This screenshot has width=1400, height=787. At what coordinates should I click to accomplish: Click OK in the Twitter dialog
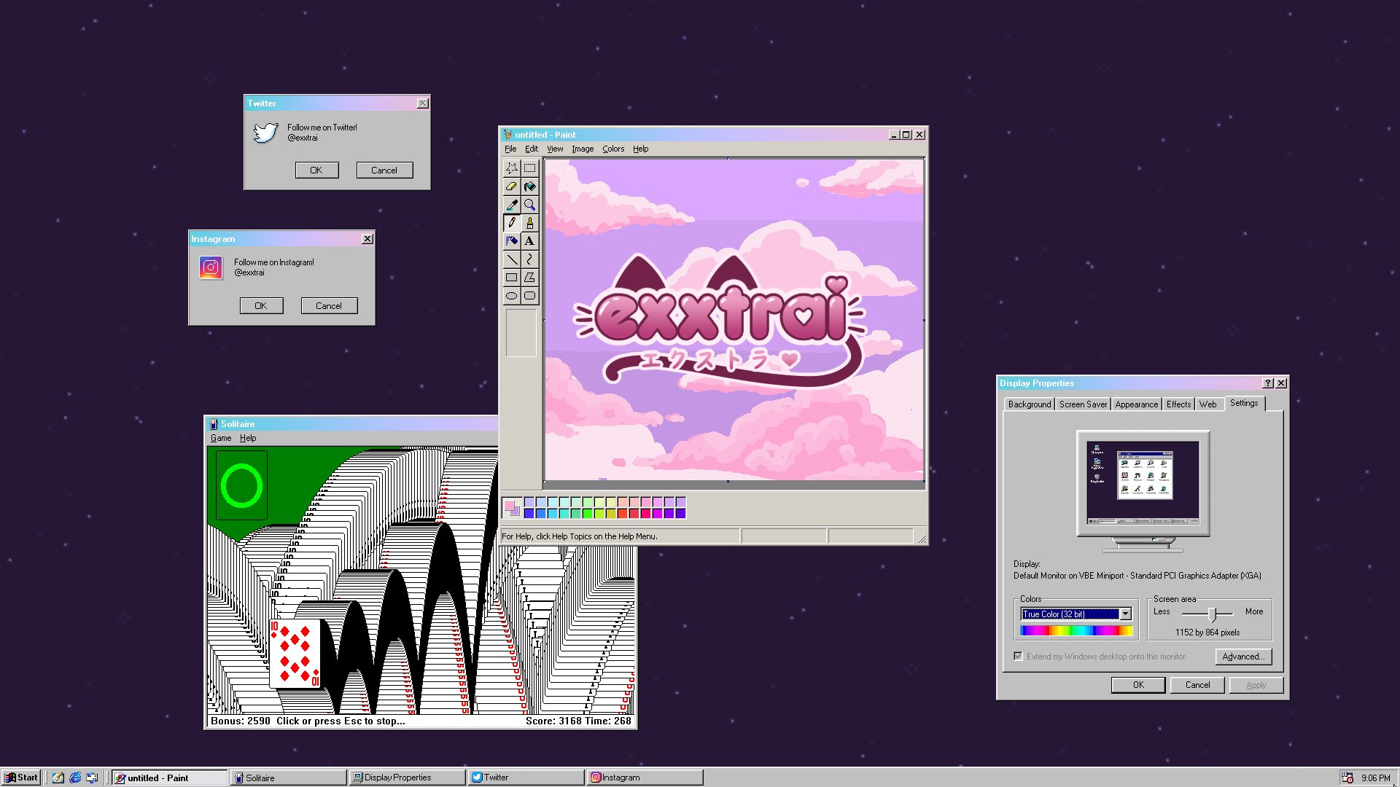click(x=316, y=171)
